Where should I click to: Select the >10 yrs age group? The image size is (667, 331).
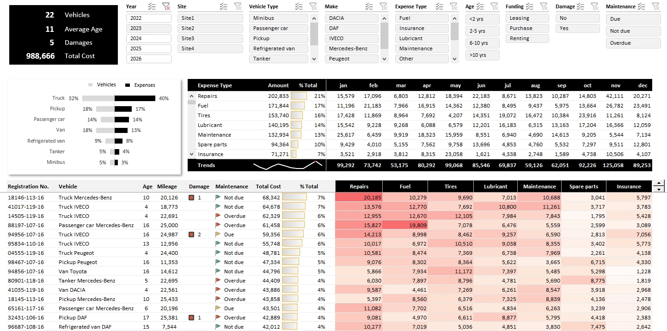pyautogui.click(x=483, y=55)
